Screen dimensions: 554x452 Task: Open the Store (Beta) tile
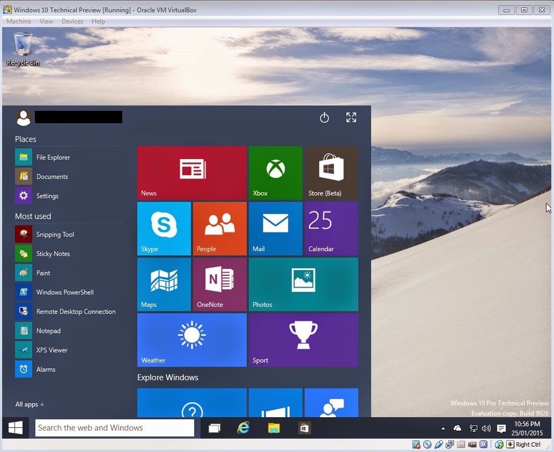[x=331, y=173]
